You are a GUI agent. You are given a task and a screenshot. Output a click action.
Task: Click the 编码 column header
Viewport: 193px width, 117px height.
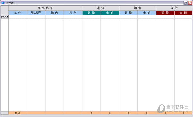coord(55,13)
